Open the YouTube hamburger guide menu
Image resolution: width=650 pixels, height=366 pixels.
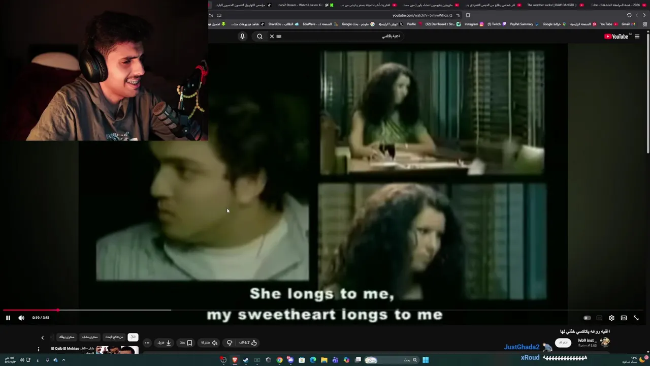click(x=637, y=37)
